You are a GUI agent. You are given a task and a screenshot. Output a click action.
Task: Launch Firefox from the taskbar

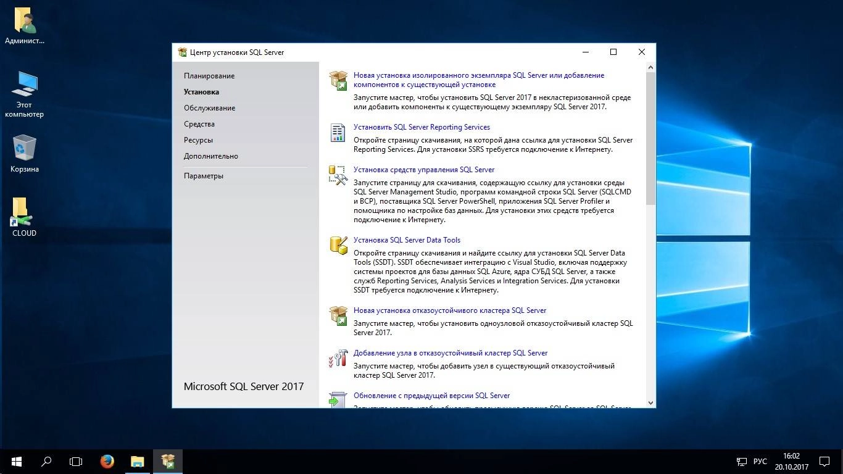[107, 461]
